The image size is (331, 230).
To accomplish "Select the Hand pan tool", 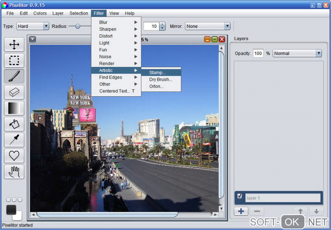I will point(14,171).
